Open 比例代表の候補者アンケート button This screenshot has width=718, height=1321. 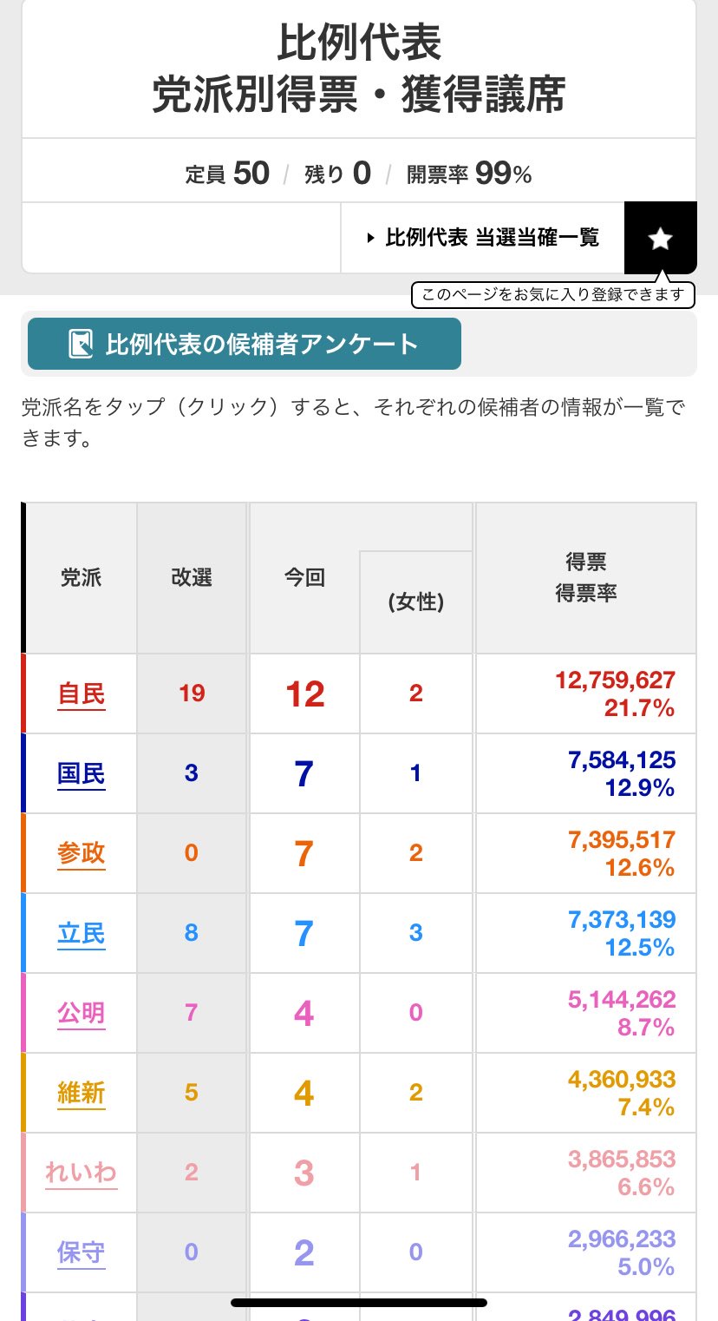[245, 345]
